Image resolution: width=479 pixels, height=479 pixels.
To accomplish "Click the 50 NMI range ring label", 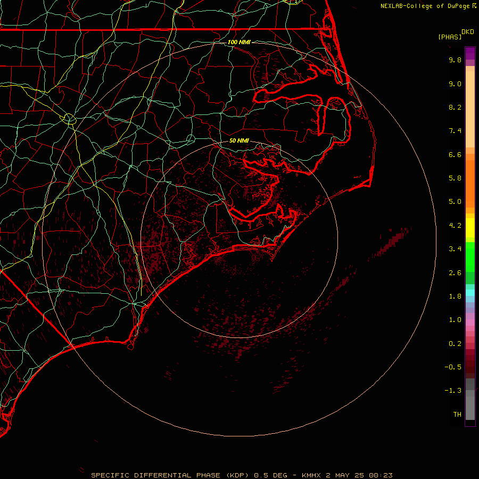I will 239,141.
